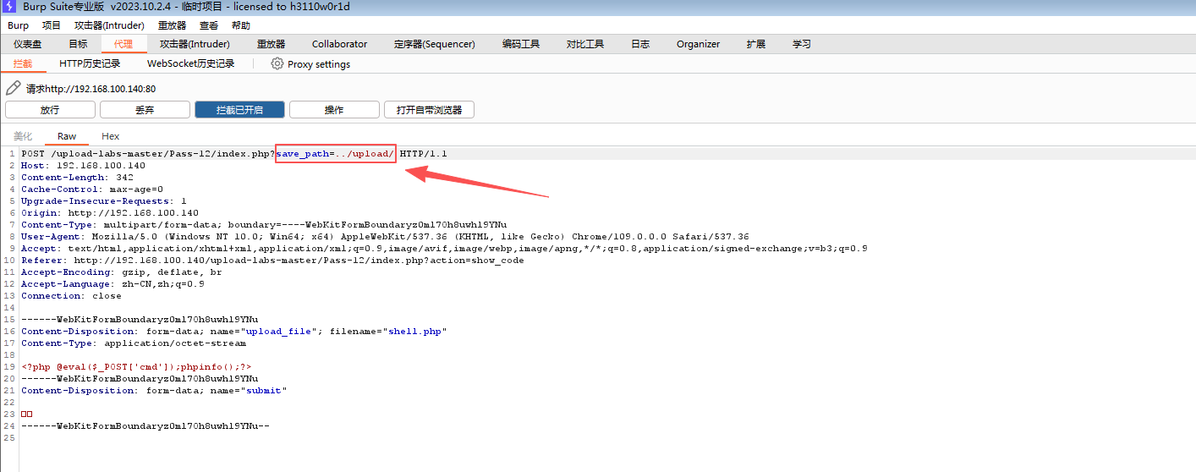Switch to the 编码工具 tab
1196x472 pixels.
[520, 44]
